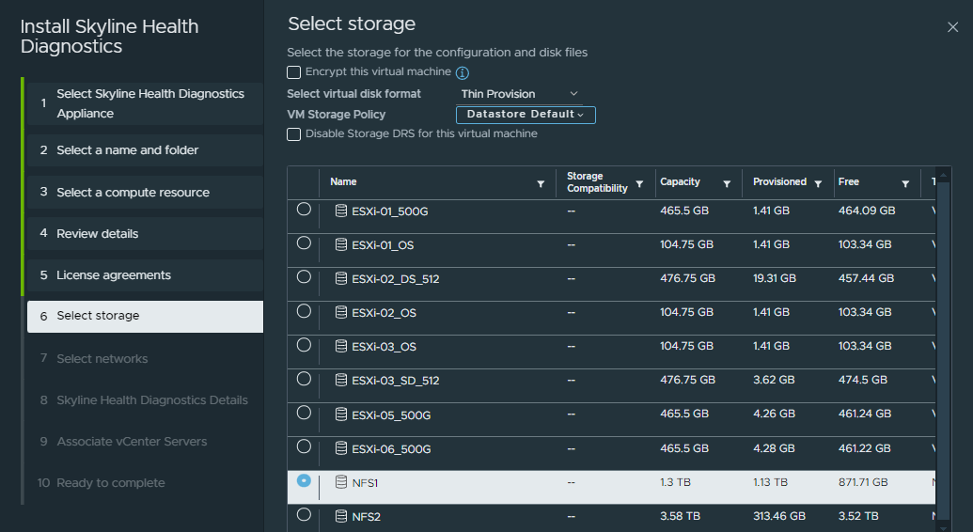Click the encryption info icon

[x=463, y=72]
